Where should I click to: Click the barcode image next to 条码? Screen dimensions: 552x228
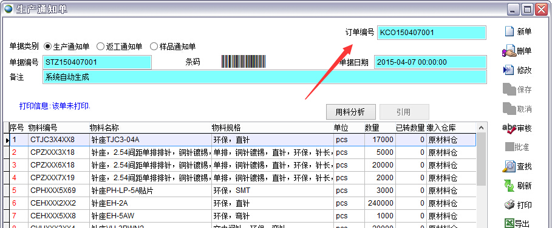click(244, 62)
